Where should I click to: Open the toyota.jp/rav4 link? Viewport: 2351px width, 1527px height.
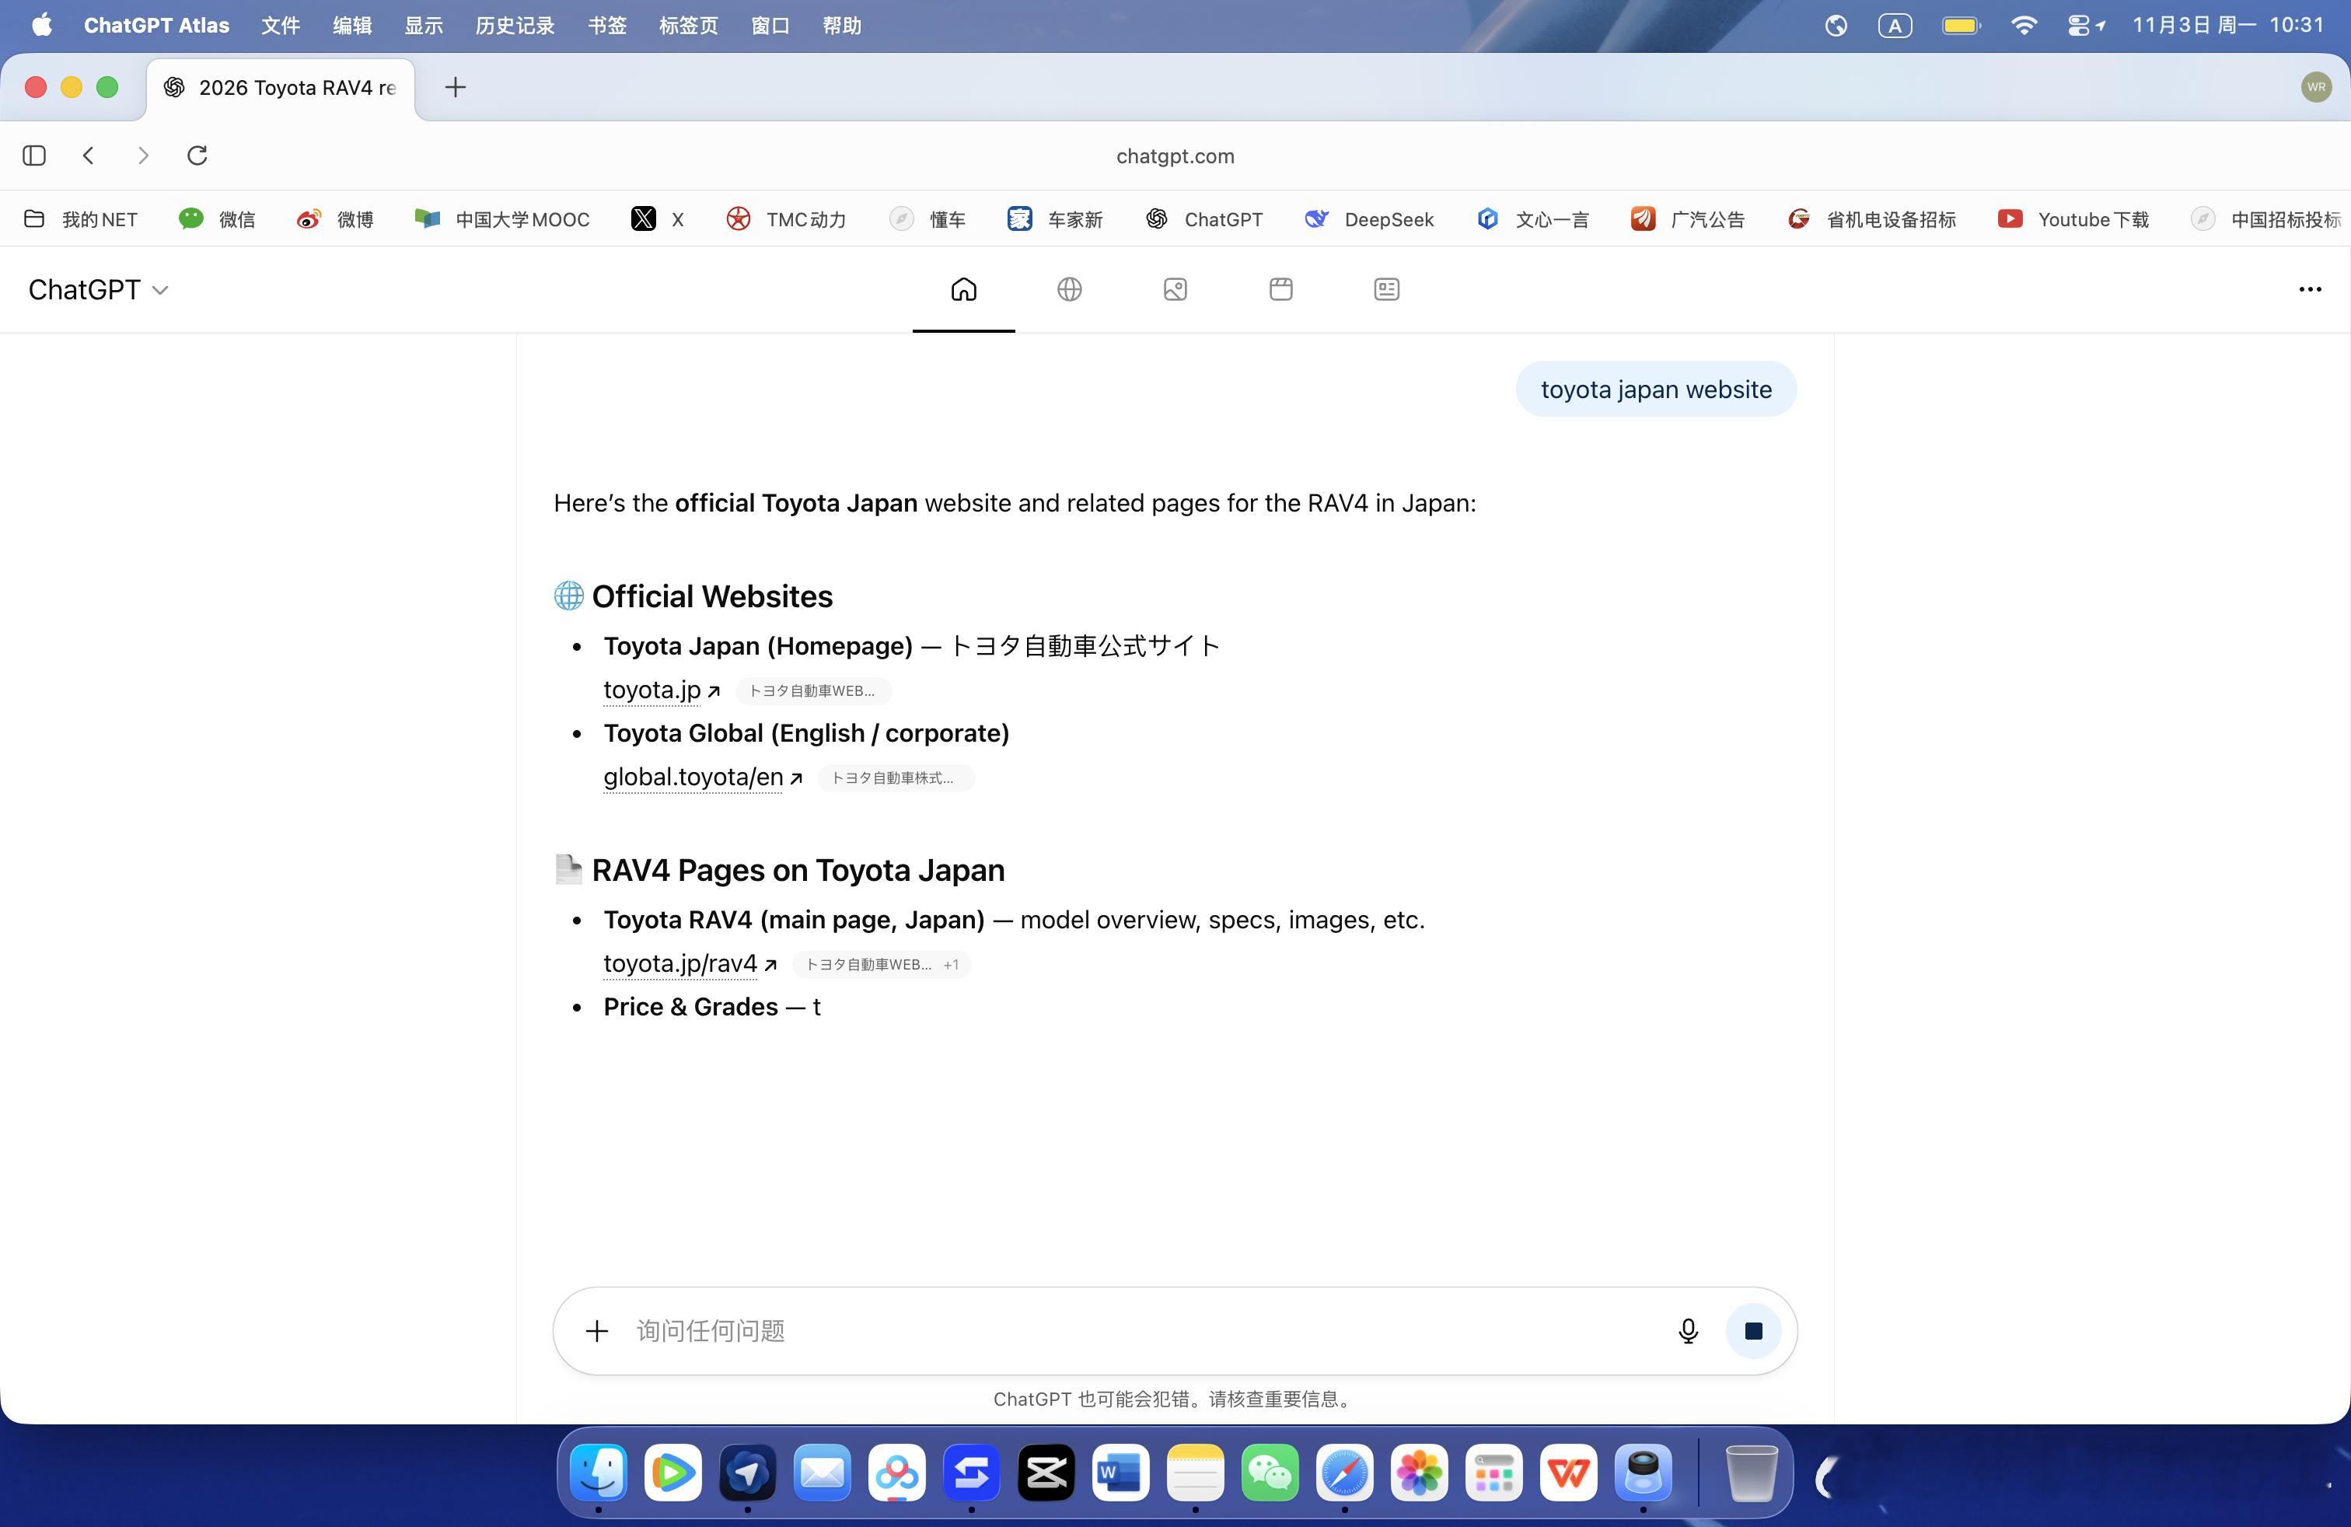680,963
